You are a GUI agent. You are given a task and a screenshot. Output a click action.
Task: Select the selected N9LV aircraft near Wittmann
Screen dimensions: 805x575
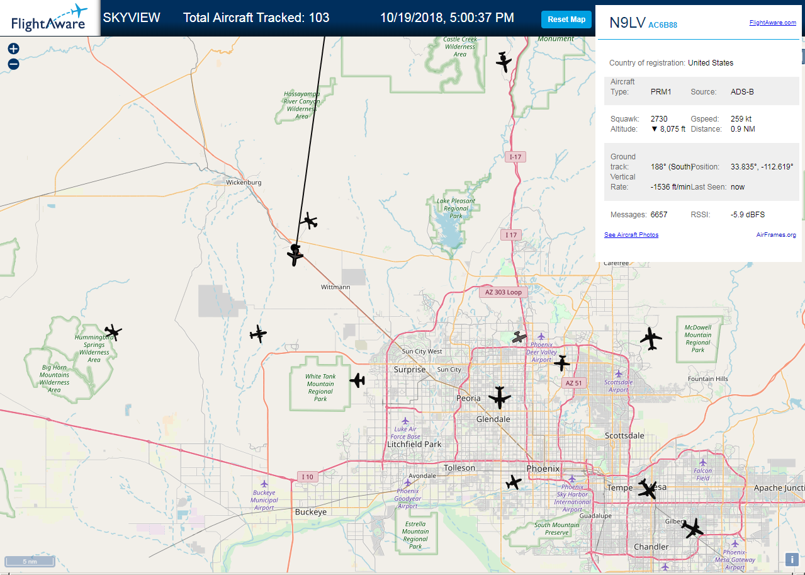coord(295,256)
